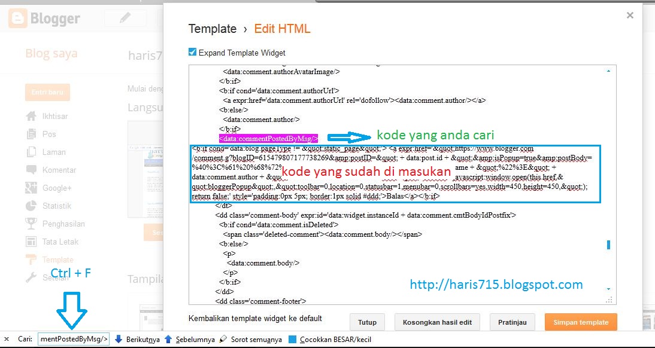Viewport: 655px width, 348px height.
Task: Click the code editor scroll down arrow
Action: click(x=609, y=289)
